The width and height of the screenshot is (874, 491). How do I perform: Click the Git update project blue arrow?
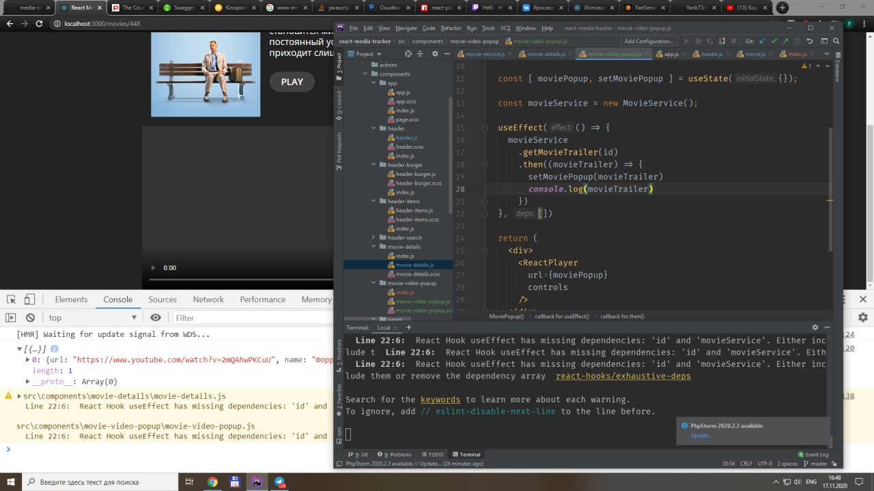click(763, 42)
